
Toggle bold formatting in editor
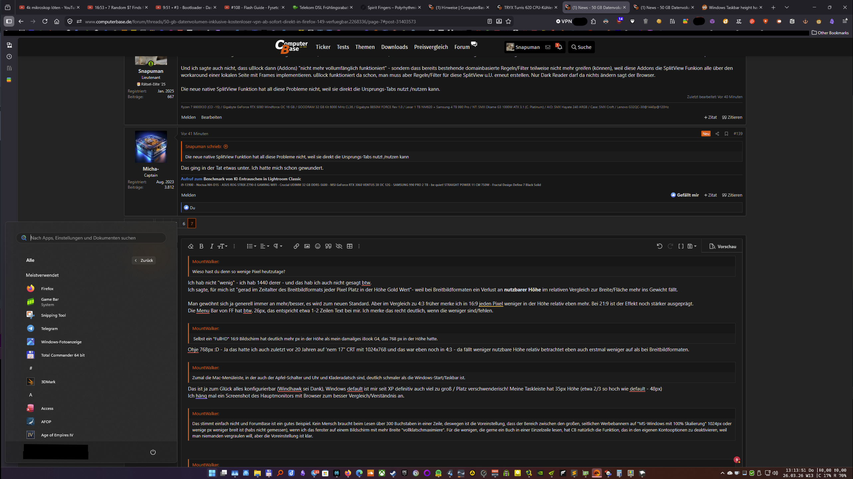tap(201, 246)
